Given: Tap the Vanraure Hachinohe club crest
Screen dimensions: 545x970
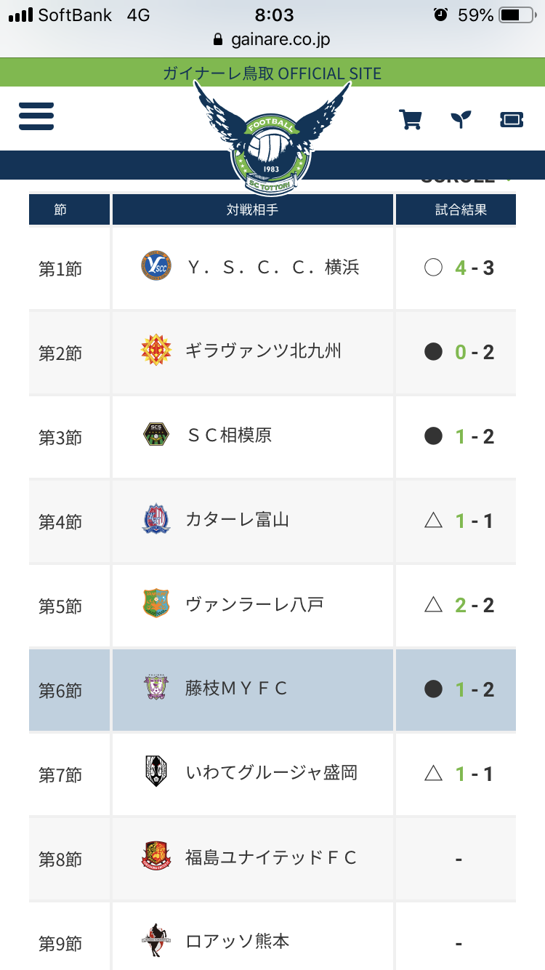Looking at the screenshot, I should [156, 604].
